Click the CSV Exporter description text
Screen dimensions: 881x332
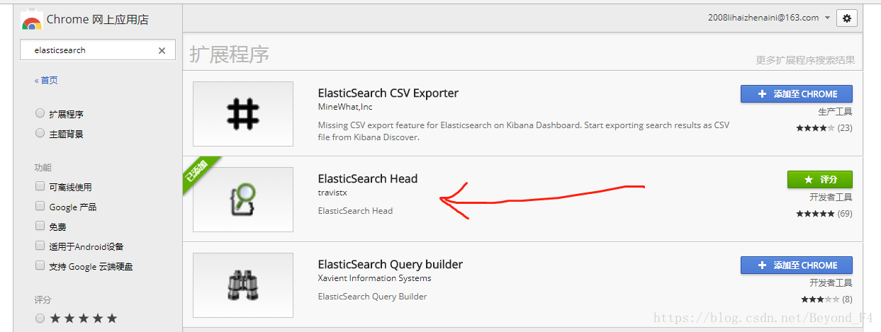524,131
